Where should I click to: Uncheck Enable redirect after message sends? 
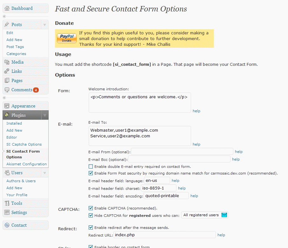[x=91, y=228]
